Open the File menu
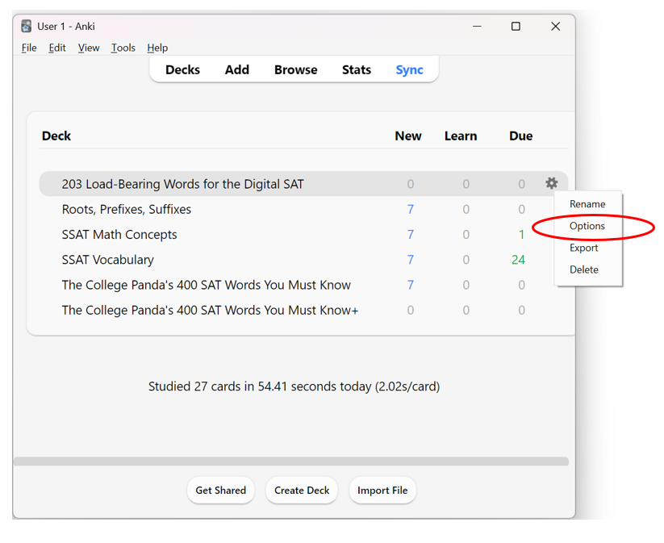 click(x=29, y=48)
